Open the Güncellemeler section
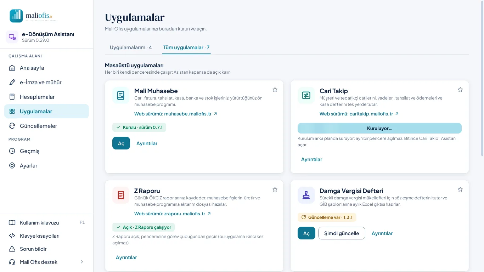Image resolution: width=484 pixels, height=272 pixels. pyautogui.click(x=46, y=126)
